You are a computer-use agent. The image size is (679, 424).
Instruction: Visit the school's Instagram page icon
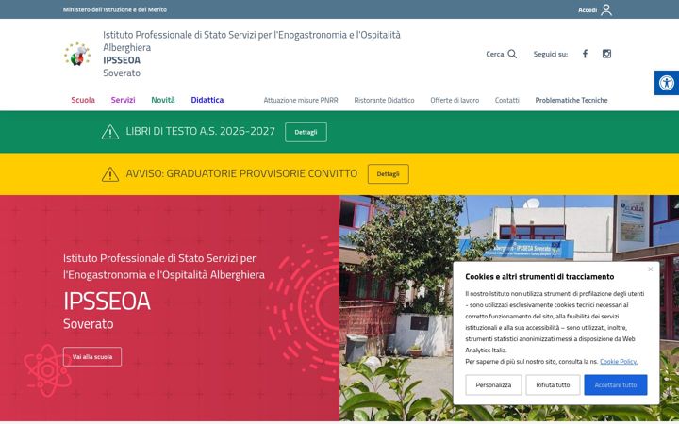point(606,54)
